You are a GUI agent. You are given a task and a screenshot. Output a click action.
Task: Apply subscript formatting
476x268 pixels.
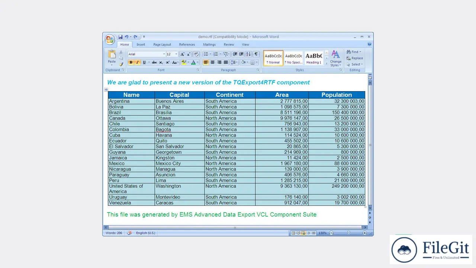point(161,63)
